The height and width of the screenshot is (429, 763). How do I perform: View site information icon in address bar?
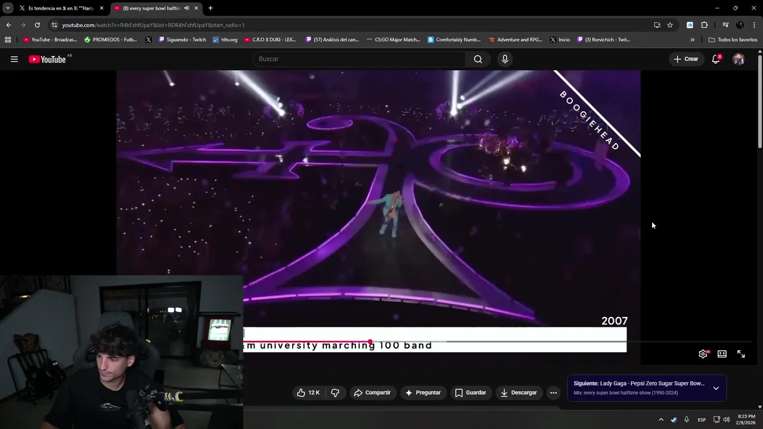click(54, 25)
